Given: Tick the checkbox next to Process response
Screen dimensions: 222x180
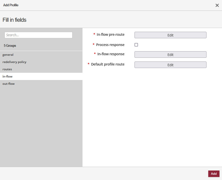Looking at the screenshot, I should tap(136, 44).
